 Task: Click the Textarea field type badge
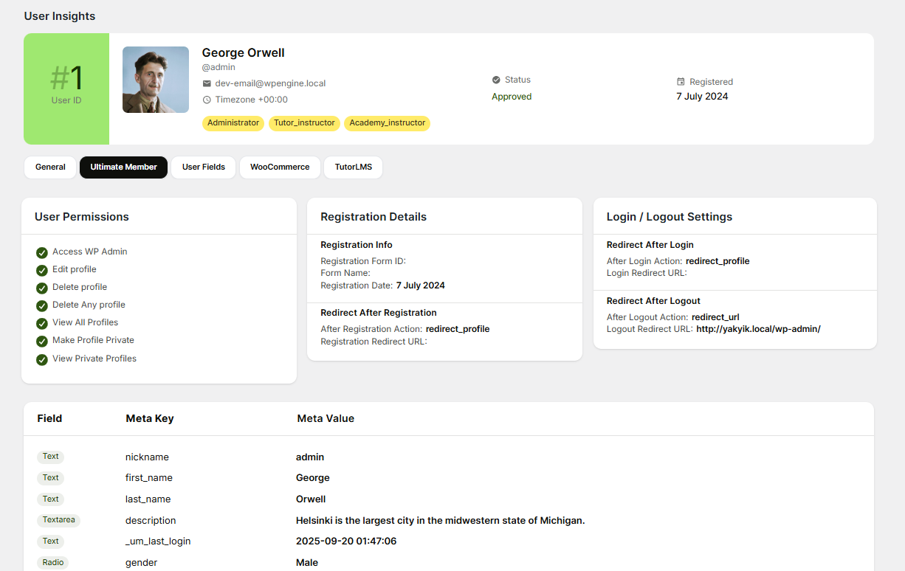click(x=58, y=520)
